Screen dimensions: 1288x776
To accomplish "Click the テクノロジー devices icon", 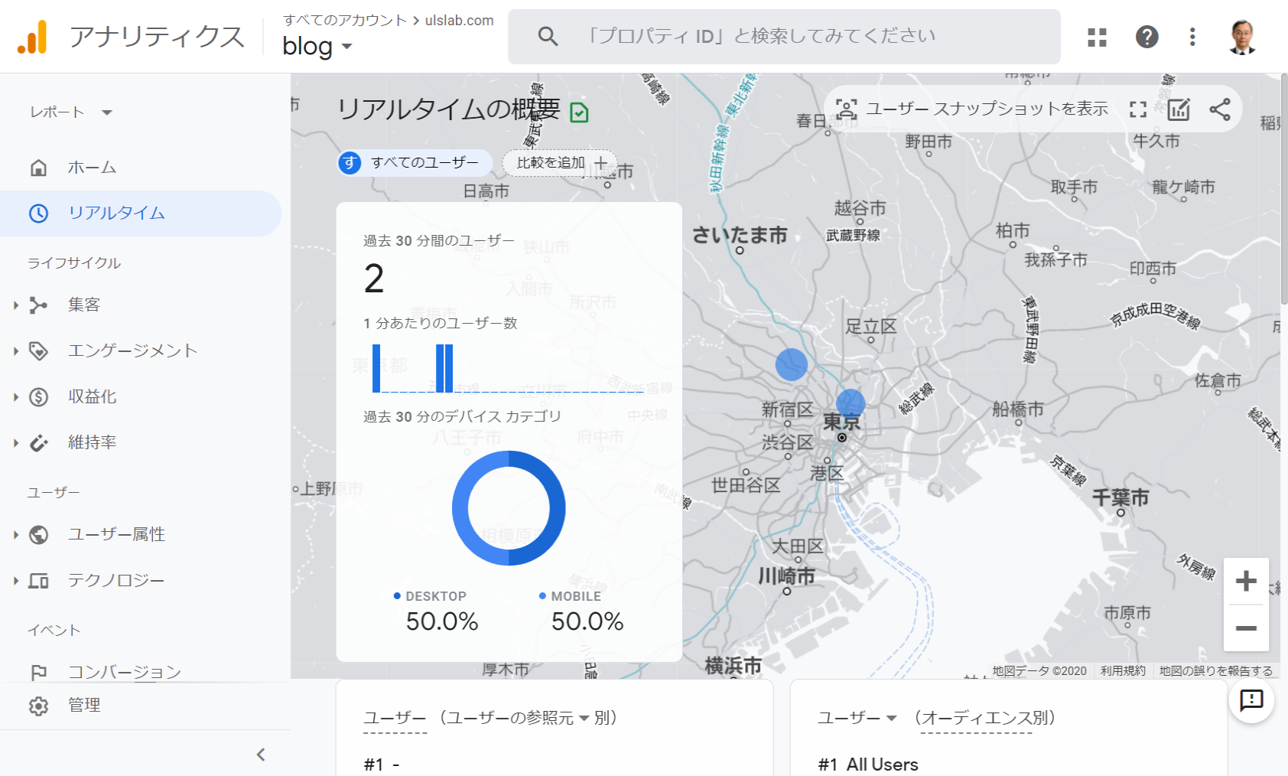I will (x=38, y=581).
